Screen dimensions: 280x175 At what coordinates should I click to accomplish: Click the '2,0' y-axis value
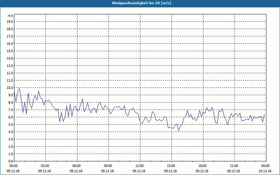coord(11,146)
